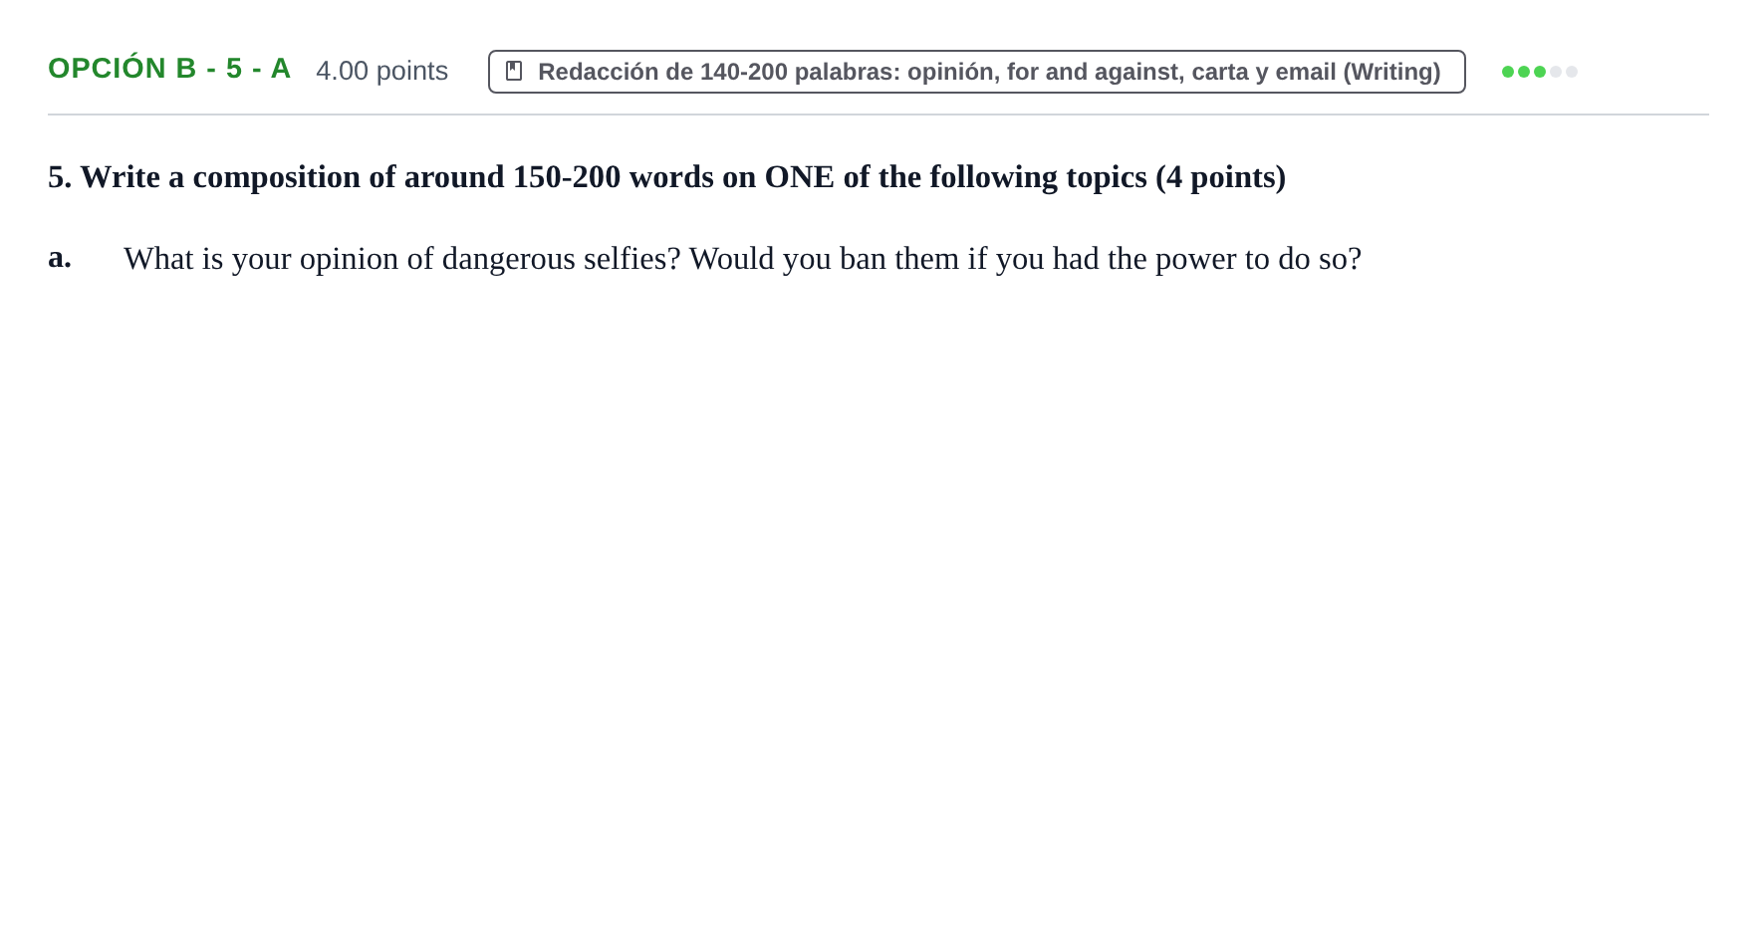Click the bold 'a.' item label
This screenshot has width=1757, height=926.
(x=60, y=257)
